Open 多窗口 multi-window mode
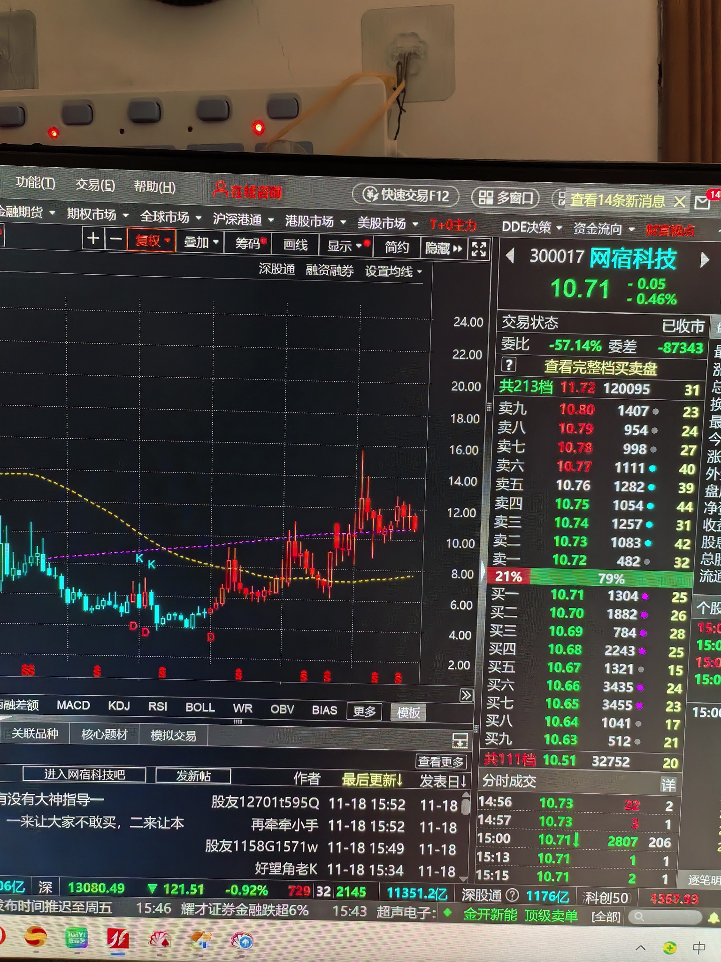The width and height of the screenshot is (721, 962). tap(506, 198)
